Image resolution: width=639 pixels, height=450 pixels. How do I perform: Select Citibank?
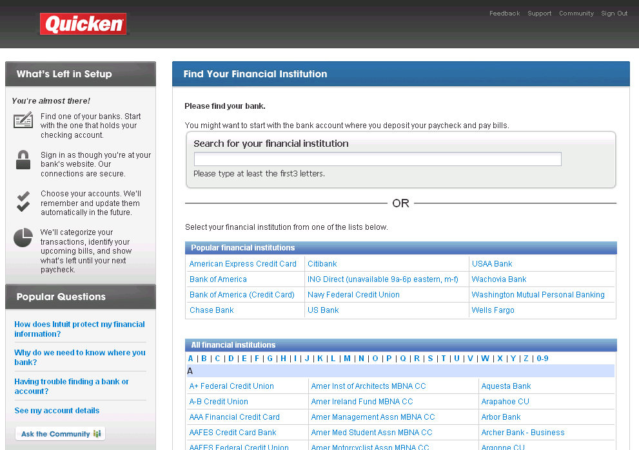point(322,264)
